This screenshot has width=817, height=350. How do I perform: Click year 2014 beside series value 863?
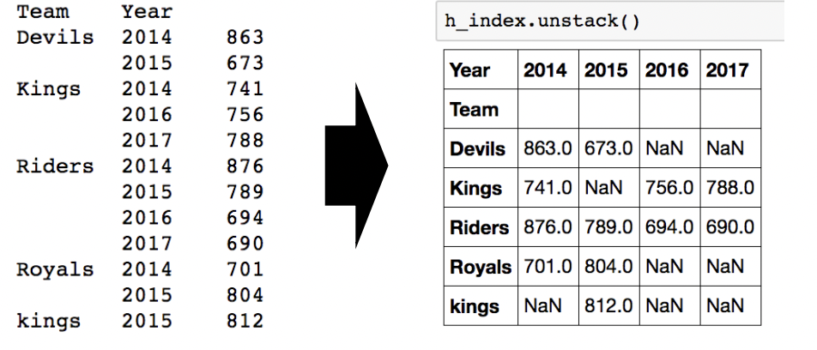click(147, 38)
